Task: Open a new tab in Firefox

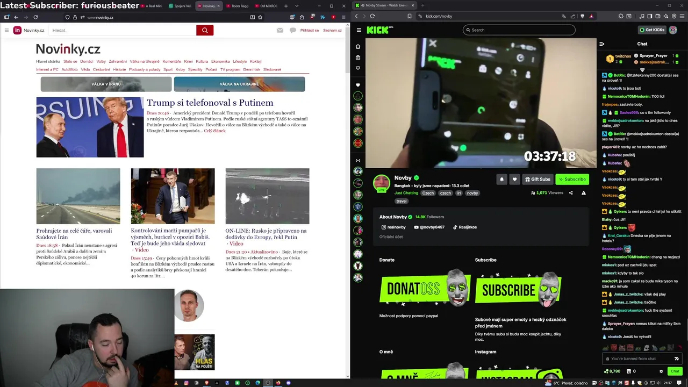Action: click(285, 6)
